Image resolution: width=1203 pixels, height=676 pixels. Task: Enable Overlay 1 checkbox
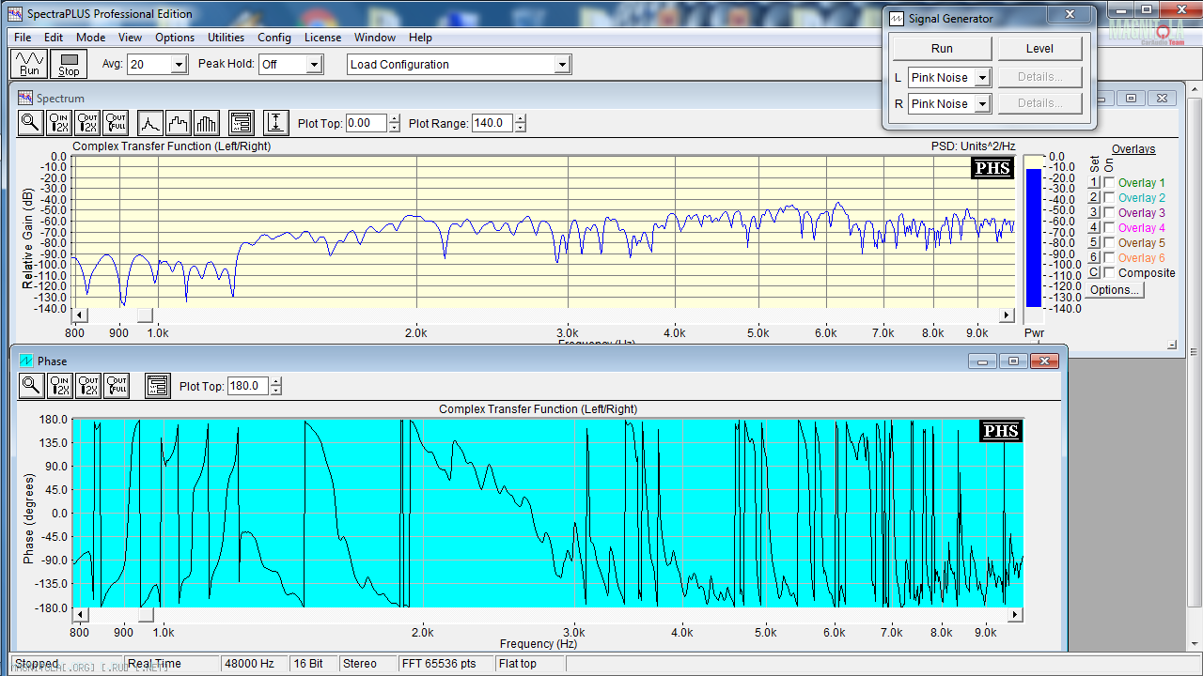1109,183
